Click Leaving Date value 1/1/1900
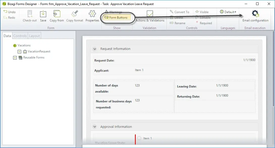 [x=222, y=85]
